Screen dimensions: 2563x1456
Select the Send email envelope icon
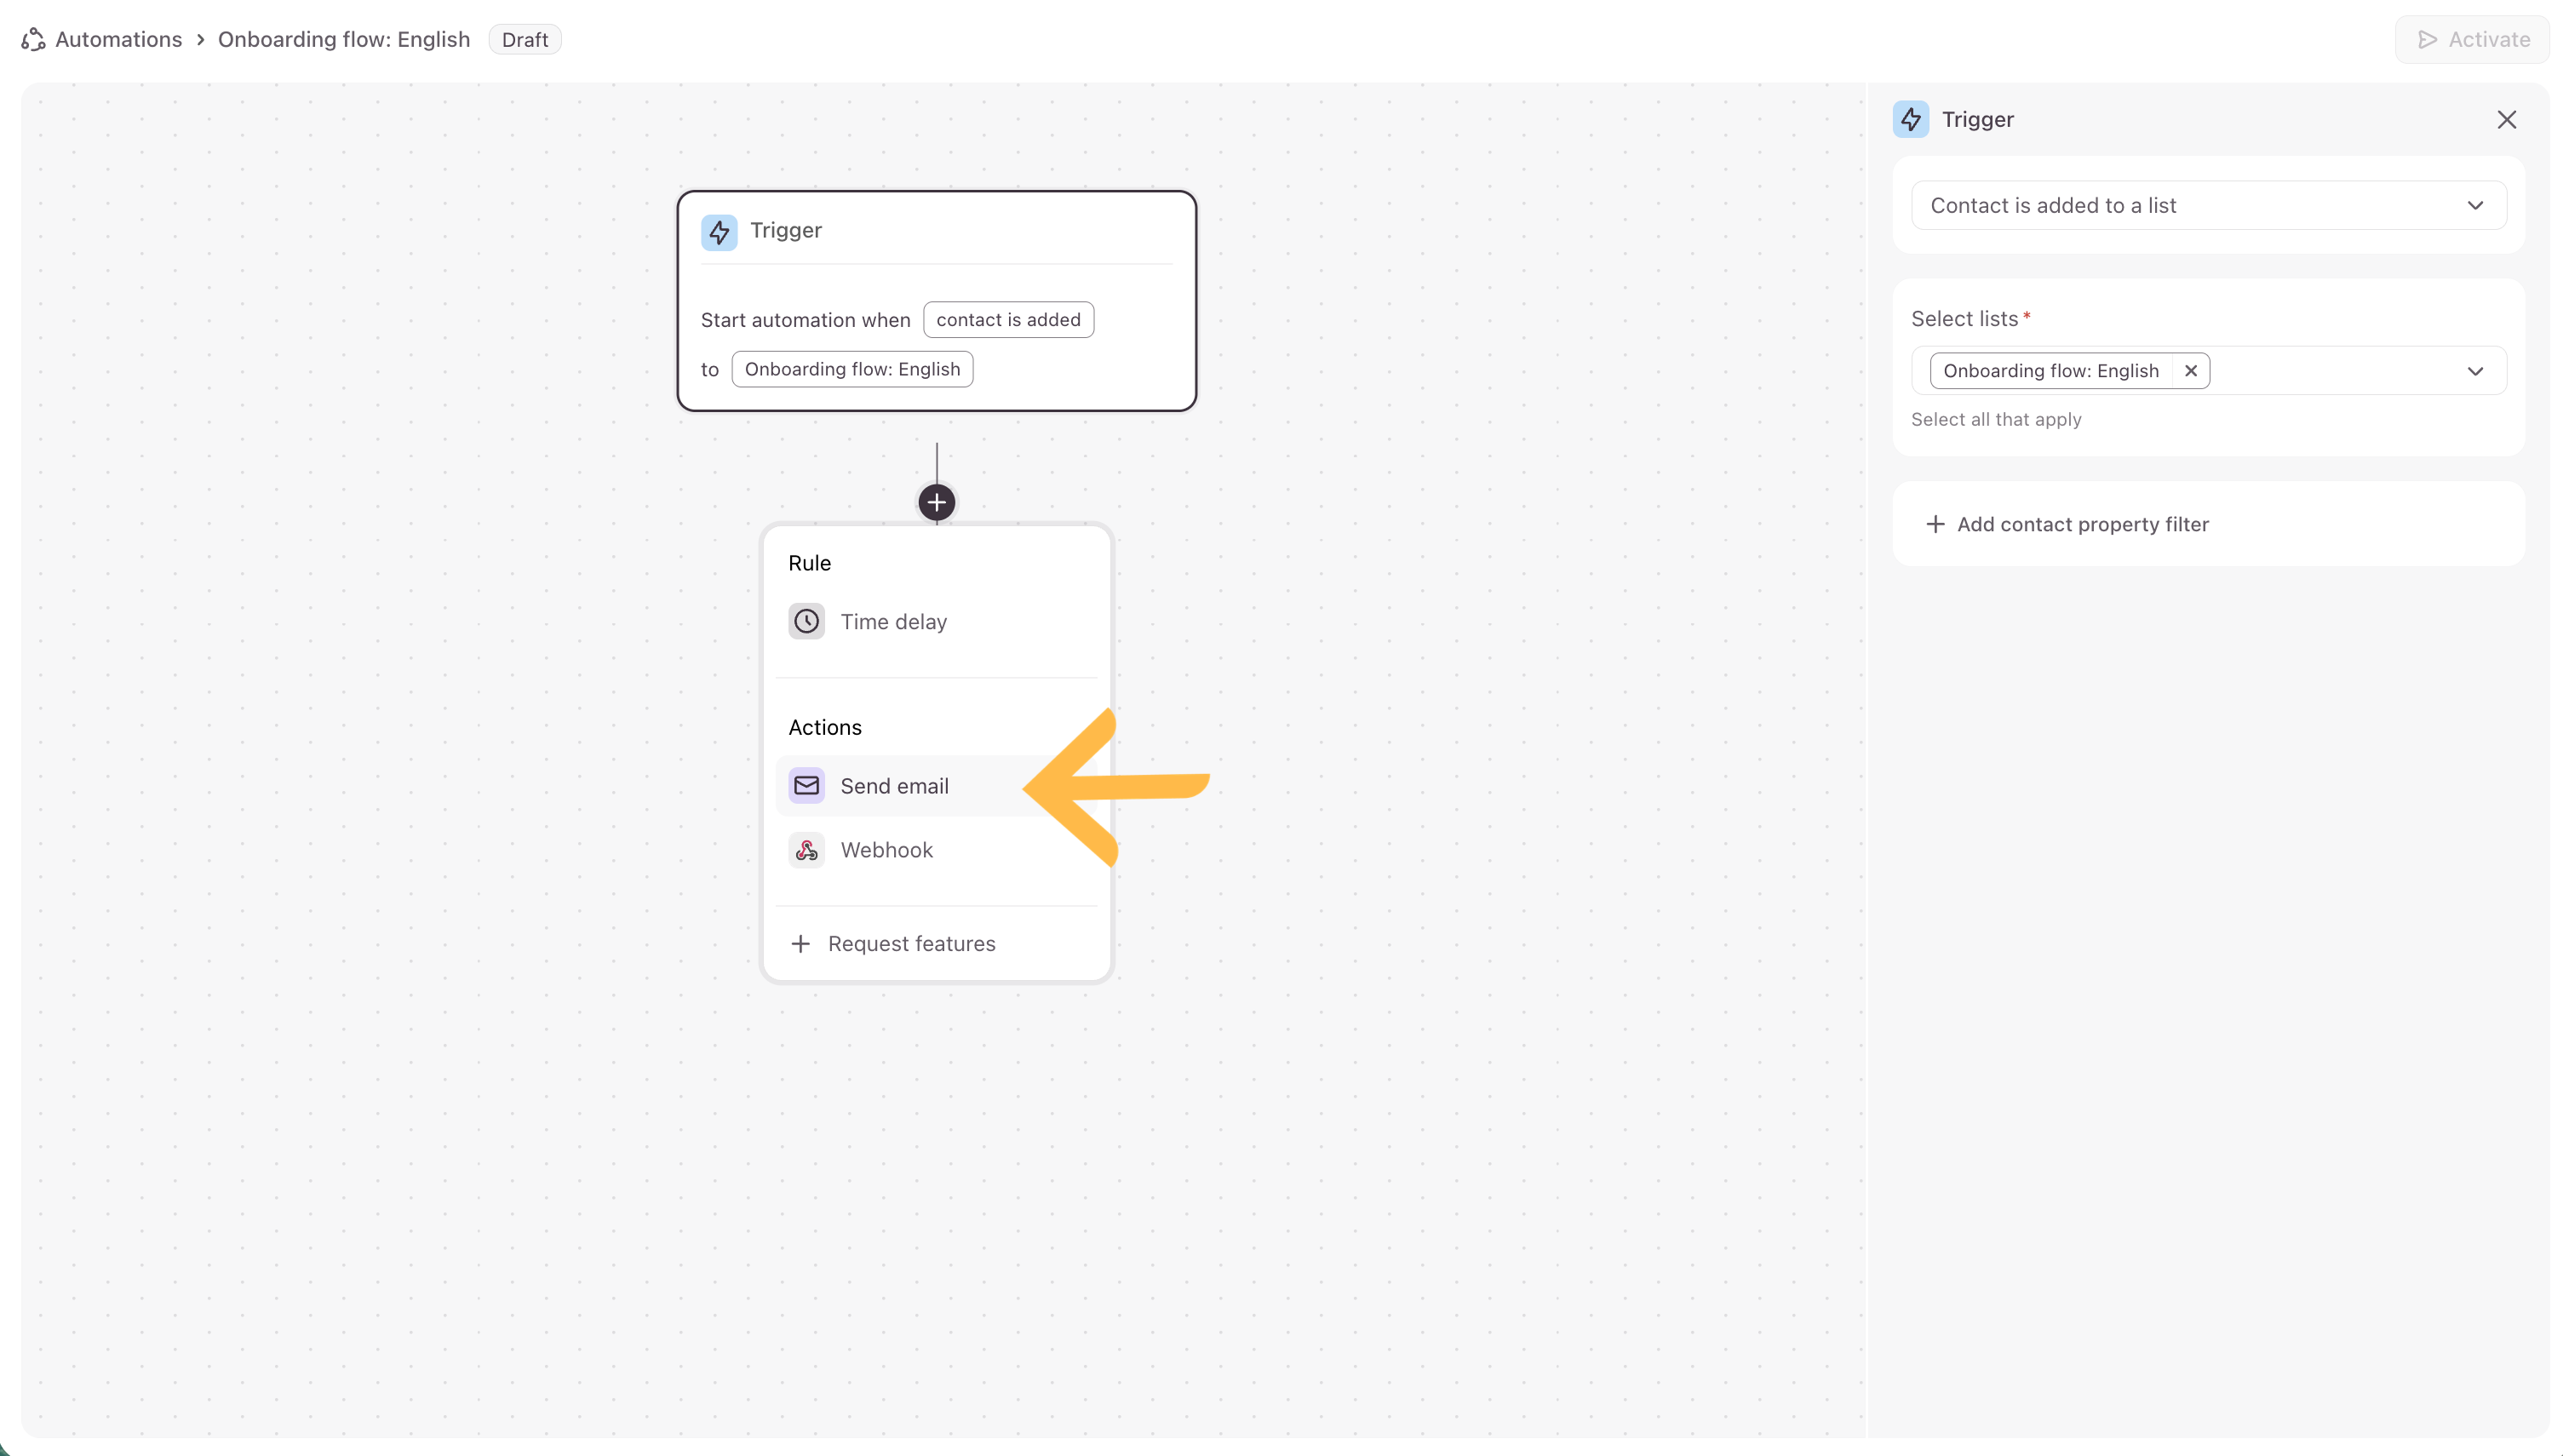[x=806, y=786]
